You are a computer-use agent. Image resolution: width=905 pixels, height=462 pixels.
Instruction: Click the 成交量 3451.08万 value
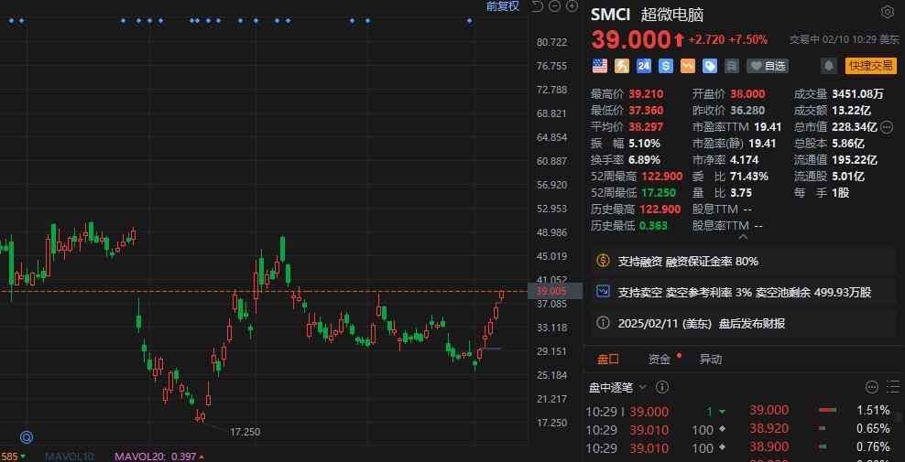click(859, 94)
